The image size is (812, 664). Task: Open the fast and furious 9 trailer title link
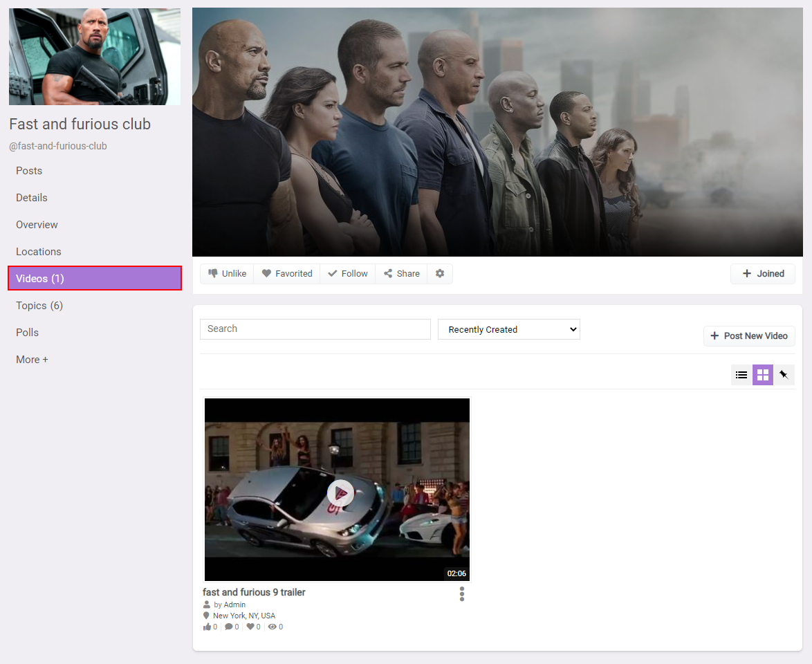(254, 592)
